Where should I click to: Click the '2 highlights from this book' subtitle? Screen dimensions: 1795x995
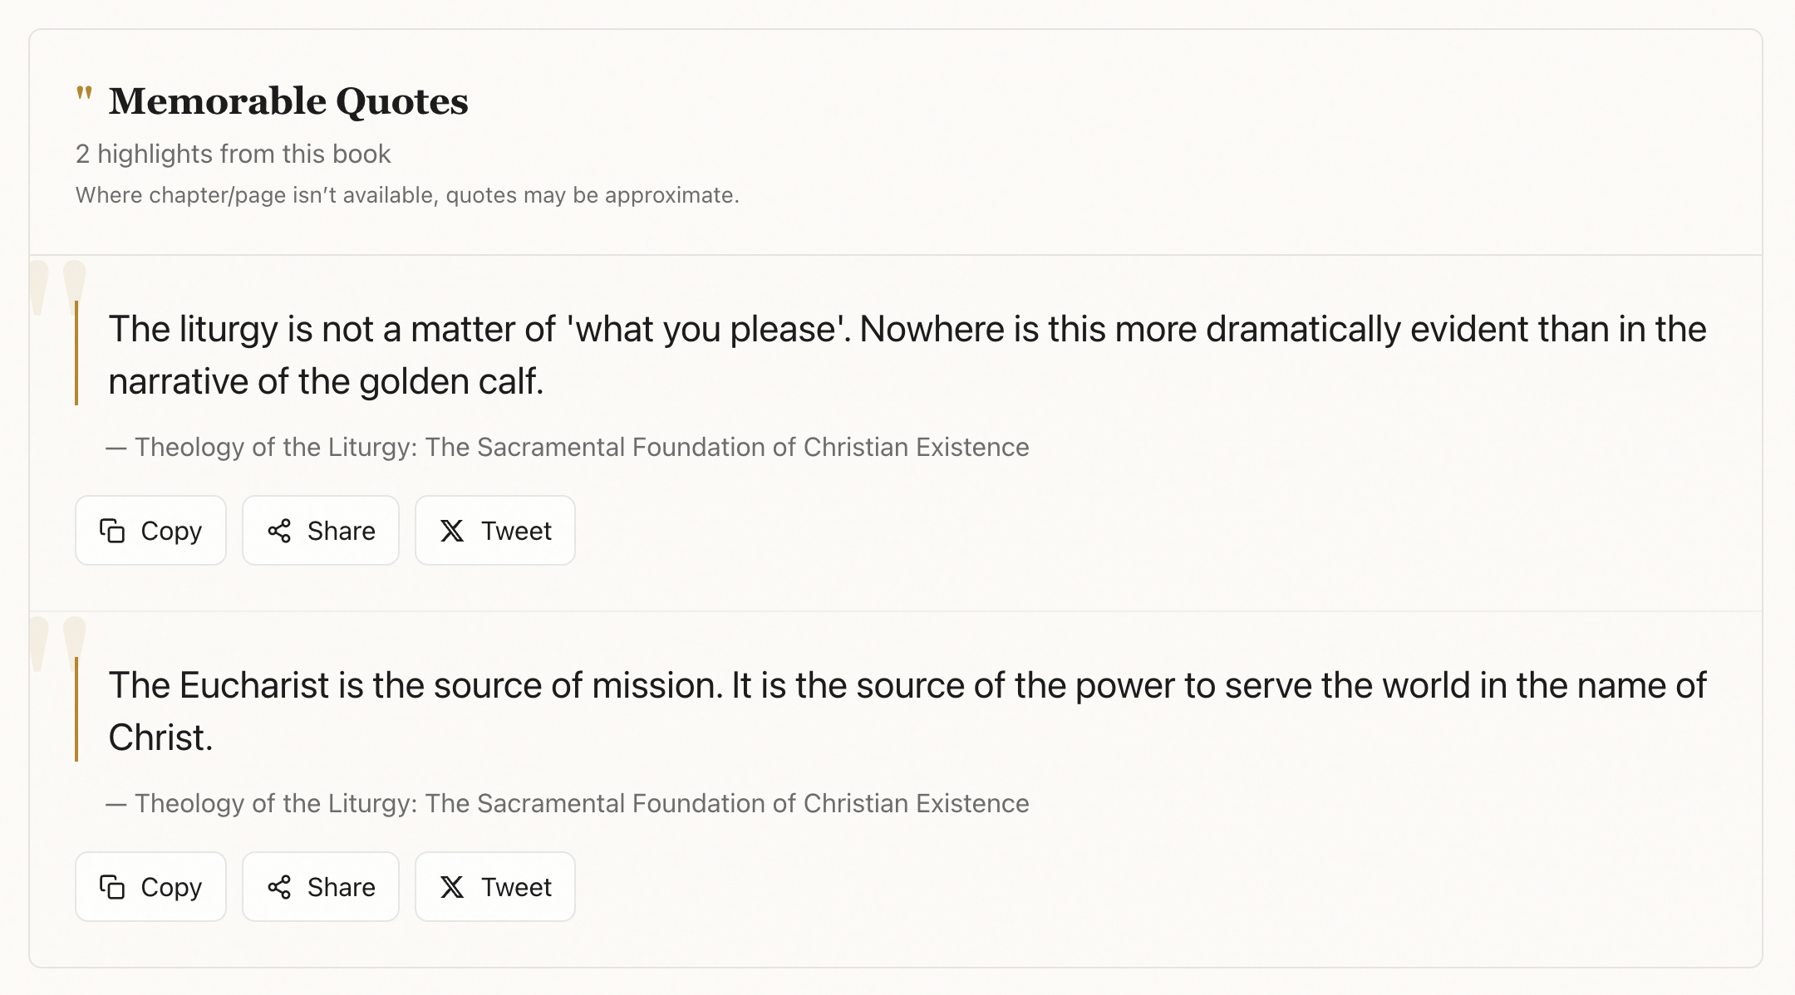point(233,154)
